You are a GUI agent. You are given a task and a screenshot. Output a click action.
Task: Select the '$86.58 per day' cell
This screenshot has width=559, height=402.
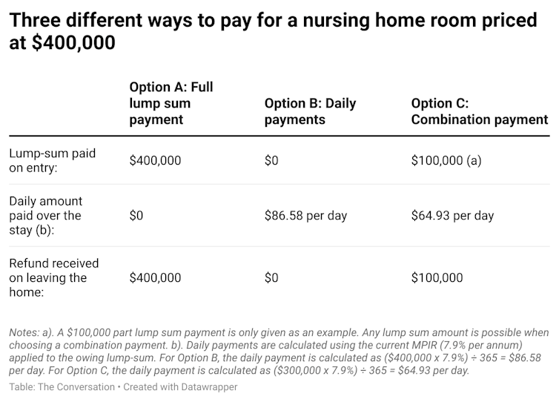(305, 216)
